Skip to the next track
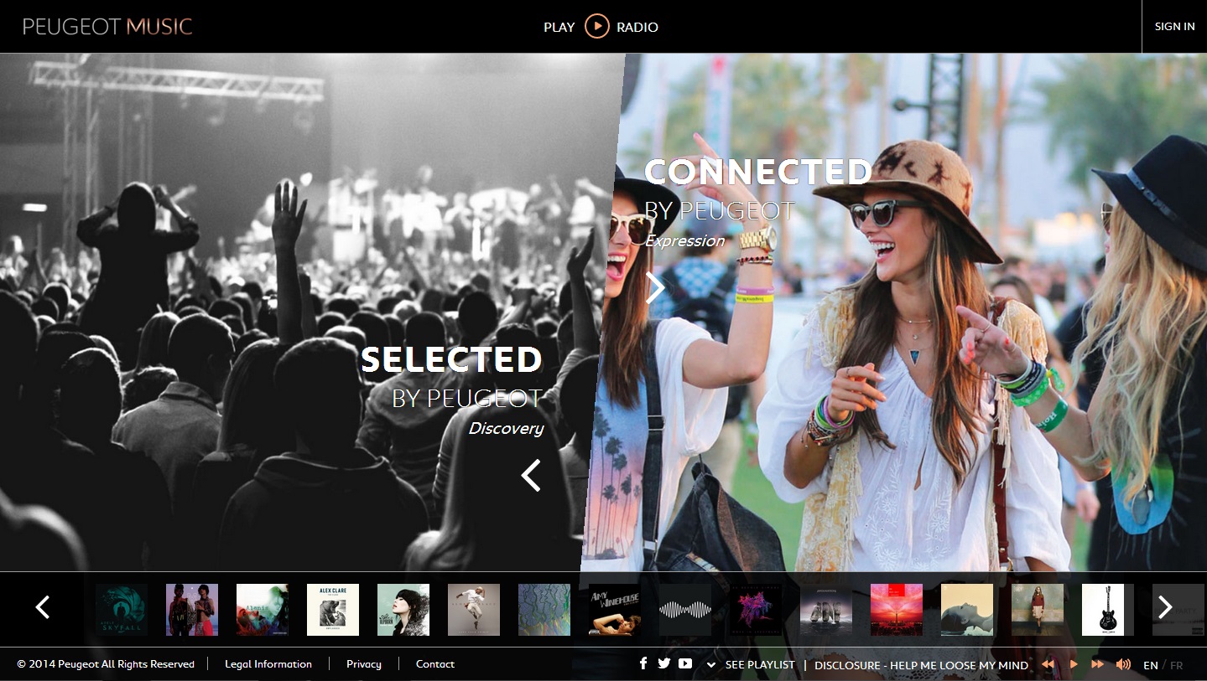The width and height of the screenshot is (1207, 681). coord(1097,664)
